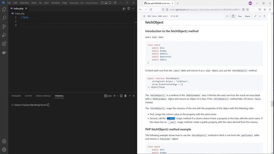Viewport: 274px width, 154px height.
Task: Open editor More Actions menu
Action: tap(133, 9)
